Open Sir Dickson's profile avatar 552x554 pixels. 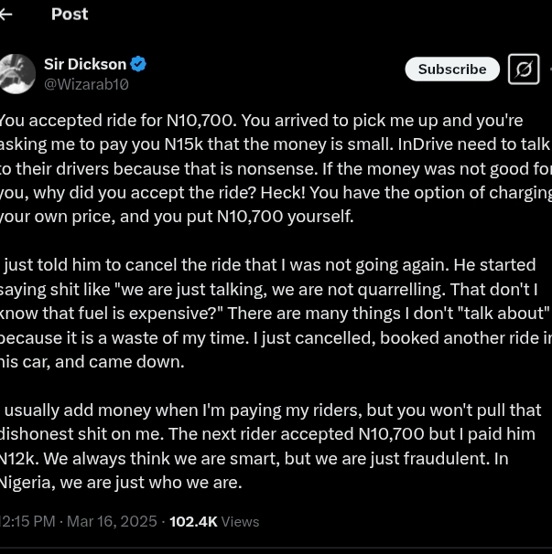tap(17, 73)
